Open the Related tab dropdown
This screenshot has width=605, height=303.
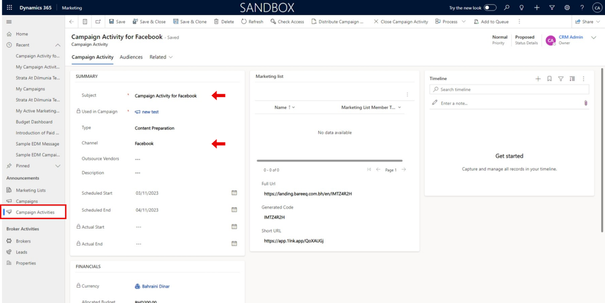point(161,57)
